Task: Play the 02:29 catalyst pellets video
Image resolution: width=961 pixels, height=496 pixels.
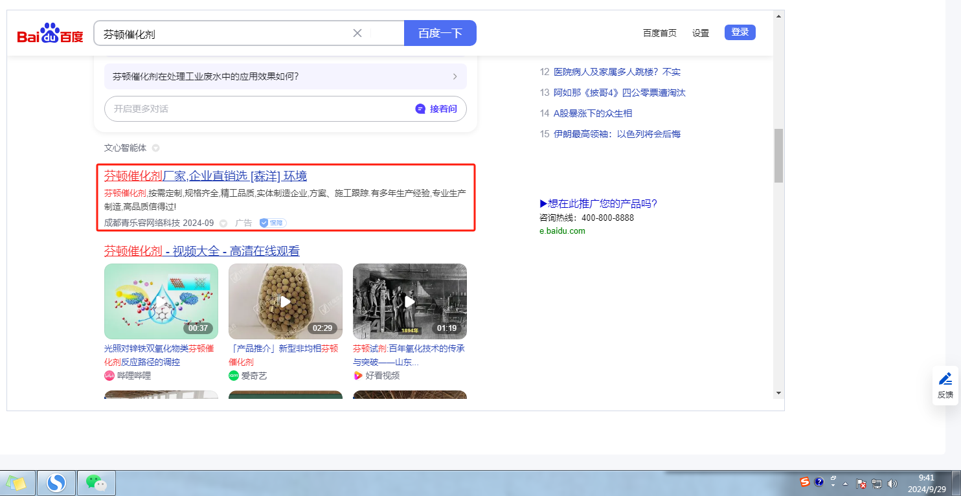Action: coord(286,301)
